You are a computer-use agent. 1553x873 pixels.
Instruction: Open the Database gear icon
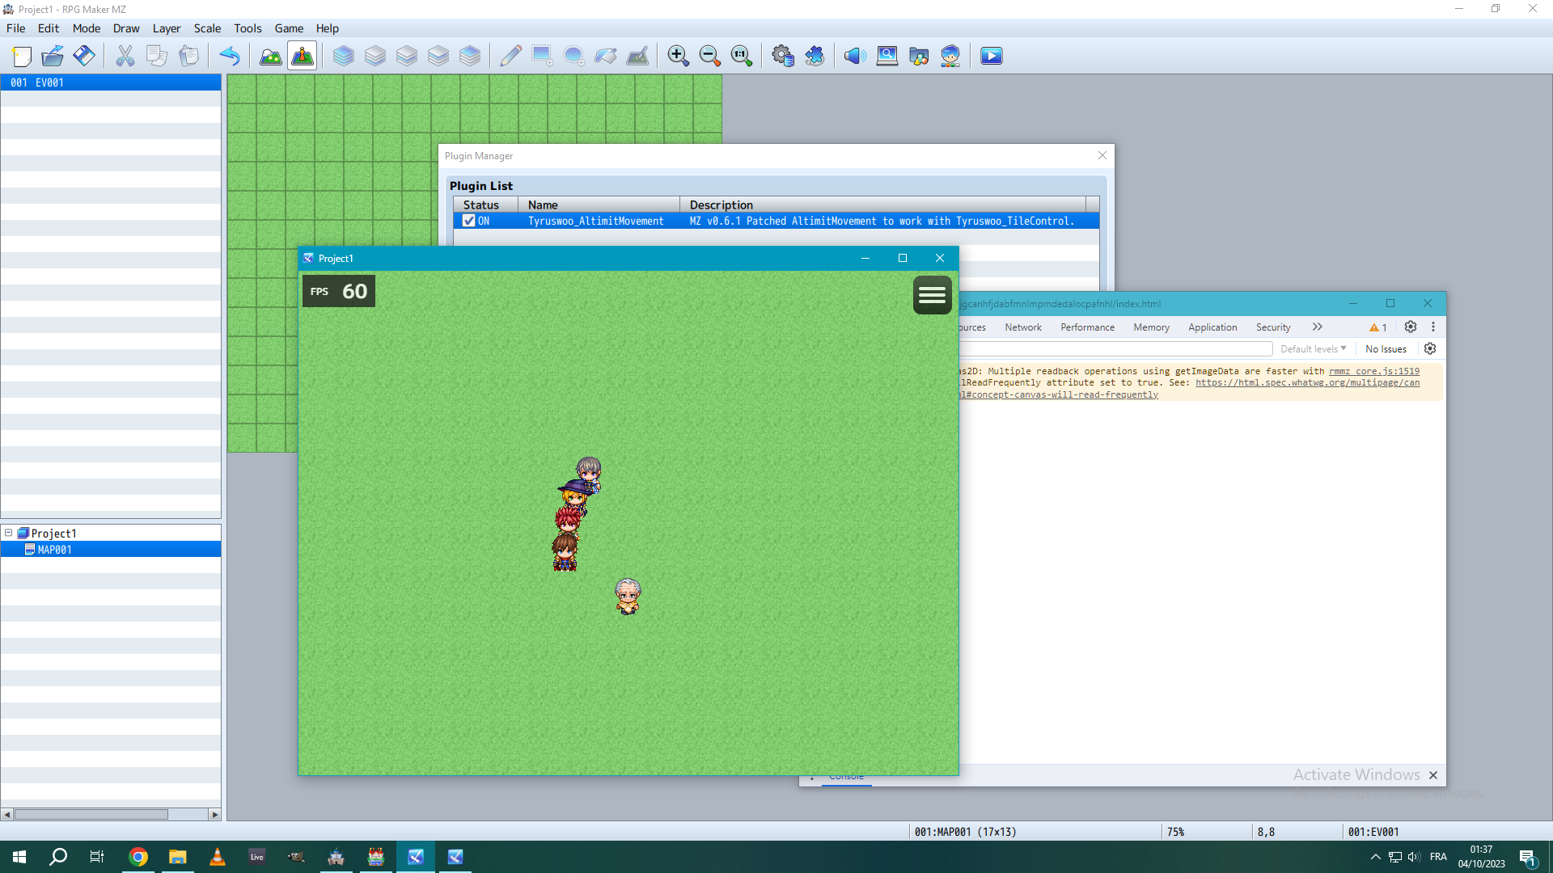(x=782, y=56)
